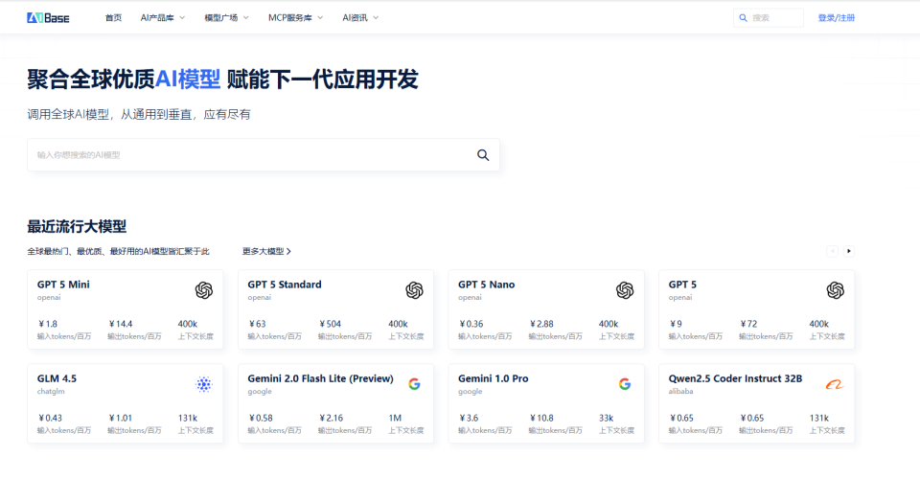Image resolution: width=920 pixels, height=479 pixels.
Task: Click the 最近流行大模型 heading
Action: point(77,226)
